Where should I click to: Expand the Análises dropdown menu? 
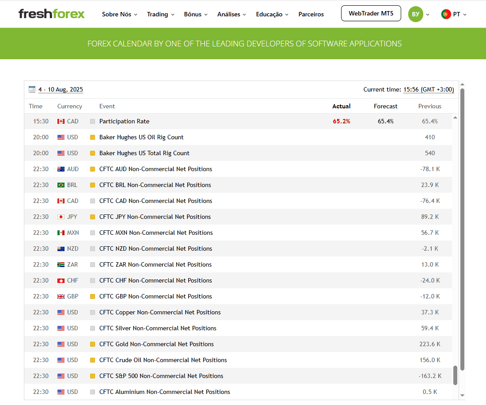[x=232, y=14]
